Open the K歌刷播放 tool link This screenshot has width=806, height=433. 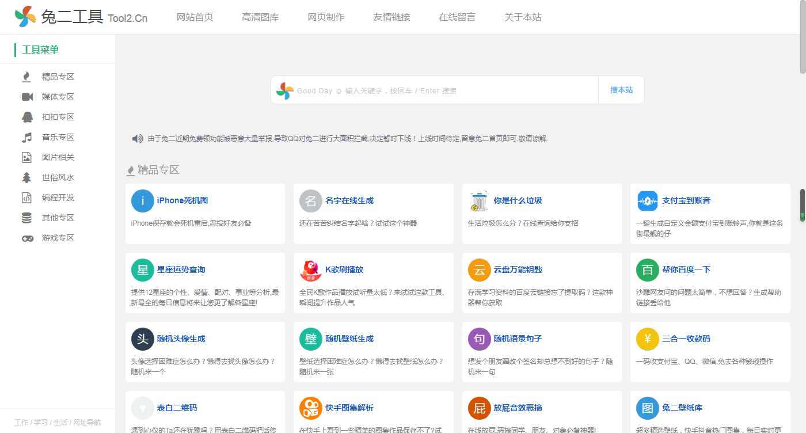click(344, 269)
